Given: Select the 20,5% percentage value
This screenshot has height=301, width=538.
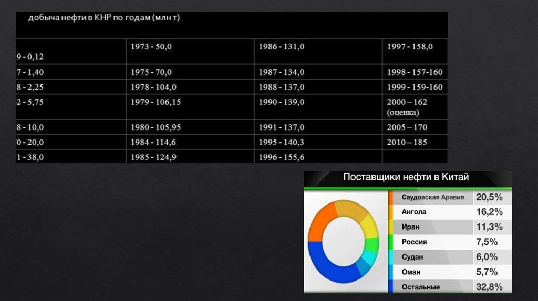Looking at the screenshot, I should point(489,198).
